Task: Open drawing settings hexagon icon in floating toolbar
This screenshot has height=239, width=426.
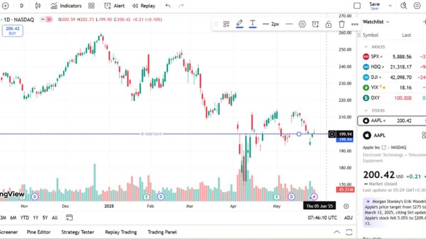Action: [x=302, y=24]
